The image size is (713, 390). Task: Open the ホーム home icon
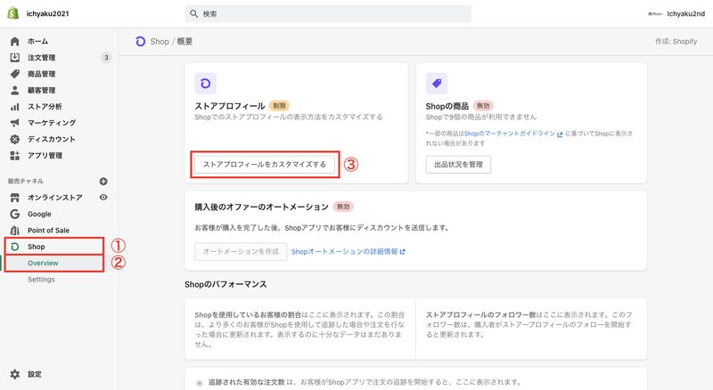click(x=14, y=41)
